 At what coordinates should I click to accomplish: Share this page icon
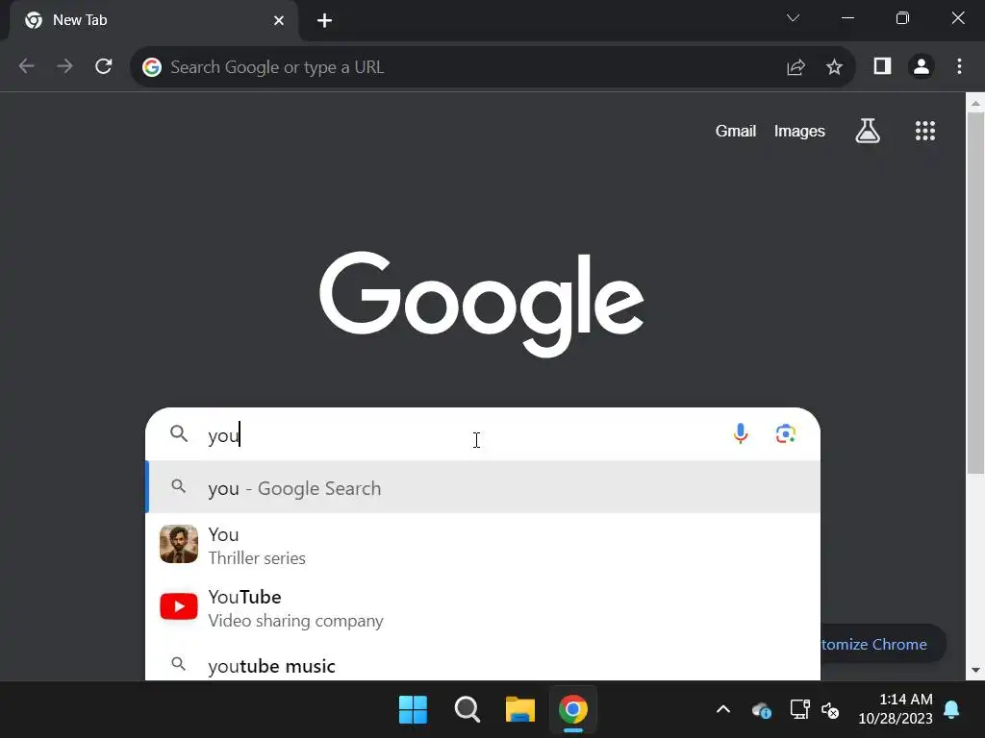(796, 67)
